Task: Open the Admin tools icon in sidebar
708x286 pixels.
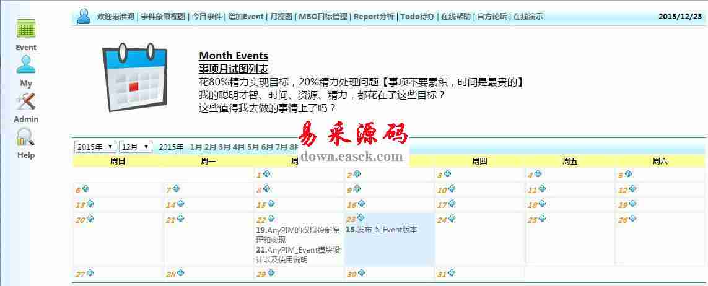Action: click(26, 102)
